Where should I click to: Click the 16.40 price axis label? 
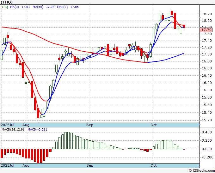[x=206, y=75]
